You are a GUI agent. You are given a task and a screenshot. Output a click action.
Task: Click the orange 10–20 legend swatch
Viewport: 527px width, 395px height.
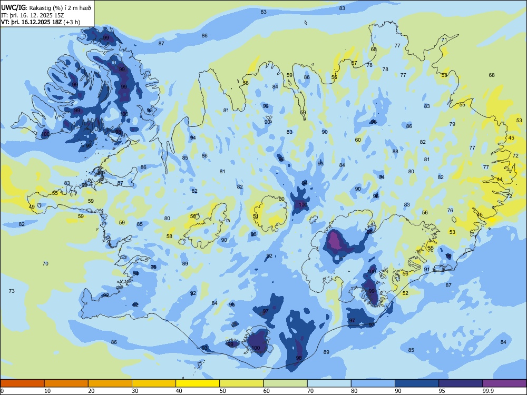point(66,383)
